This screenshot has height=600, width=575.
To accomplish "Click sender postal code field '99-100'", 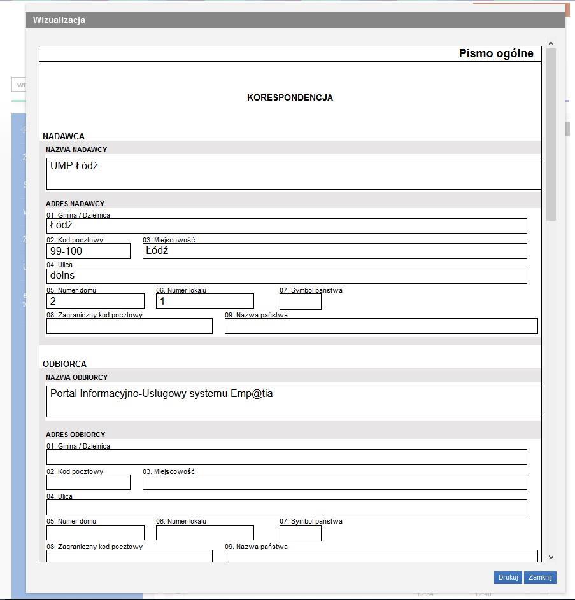I will tap(89, 251).
